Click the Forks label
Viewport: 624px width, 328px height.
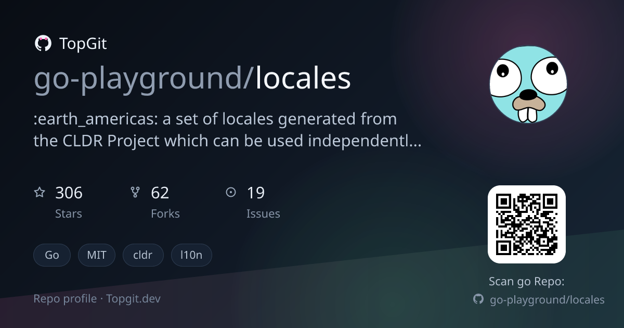pyautogui.click(x=165, y=214)
